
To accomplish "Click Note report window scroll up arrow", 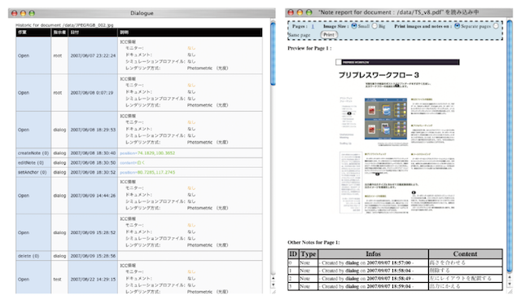I will 510,277.
